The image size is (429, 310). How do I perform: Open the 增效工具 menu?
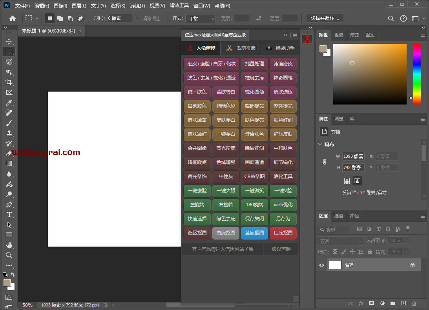coord(179,5)
